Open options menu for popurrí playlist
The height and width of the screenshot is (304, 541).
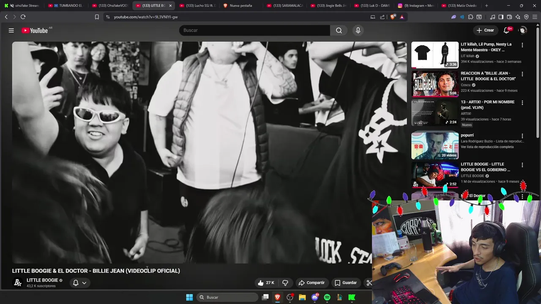pyautogui.click(x=522, y=136)
